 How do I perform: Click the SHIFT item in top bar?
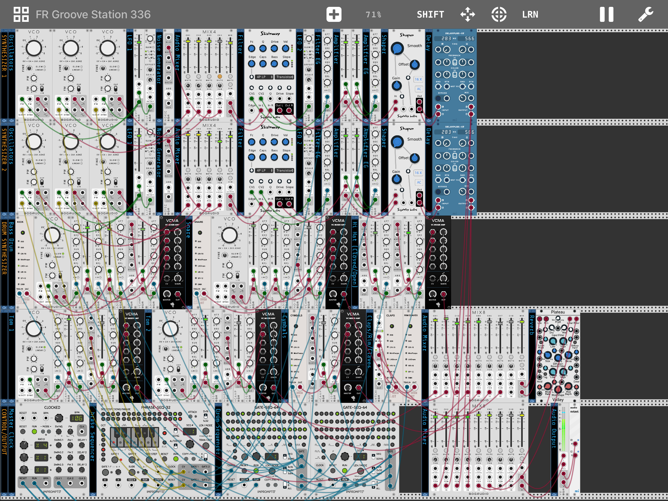(430, 14)
